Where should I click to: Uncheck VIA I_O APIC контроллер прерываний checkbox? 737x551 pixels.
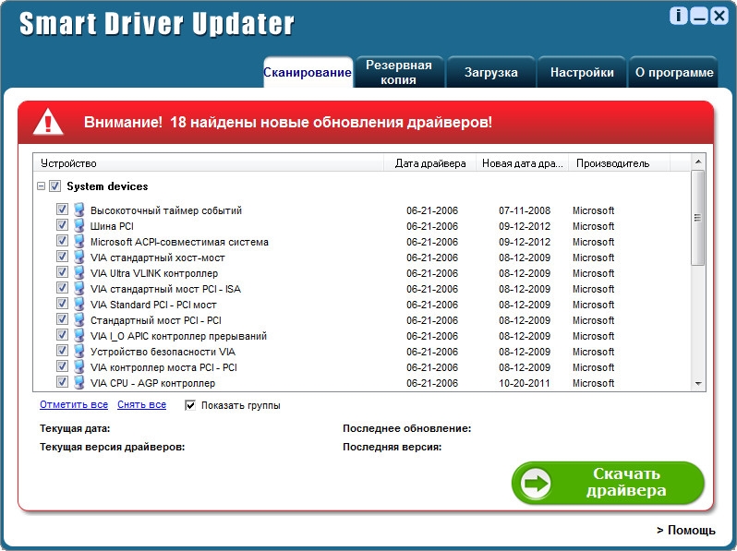pos(62,334)
